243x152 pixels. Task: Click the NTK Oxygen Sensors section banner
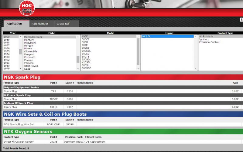tap(123, 131)
